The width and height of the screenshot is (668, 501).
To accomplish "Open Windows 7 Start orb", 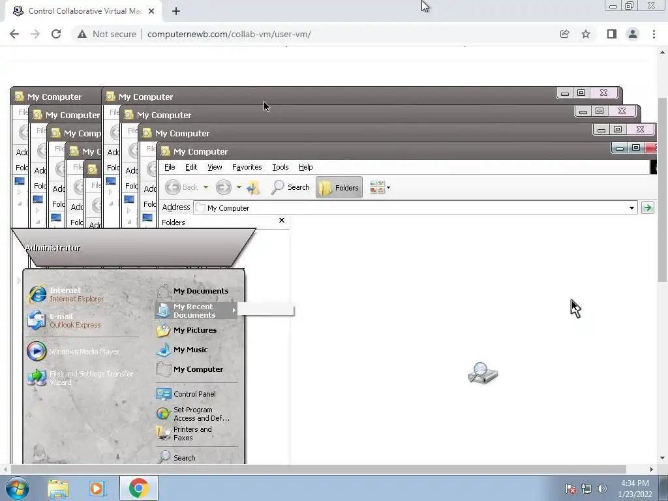I will [18, 488].
